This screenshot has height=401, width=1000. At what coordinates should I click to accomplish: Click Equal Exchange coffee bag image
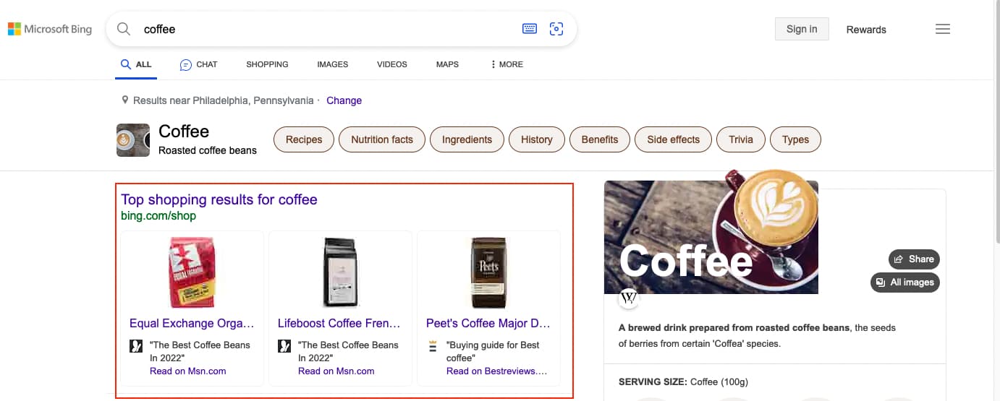(x=192, y=273)
